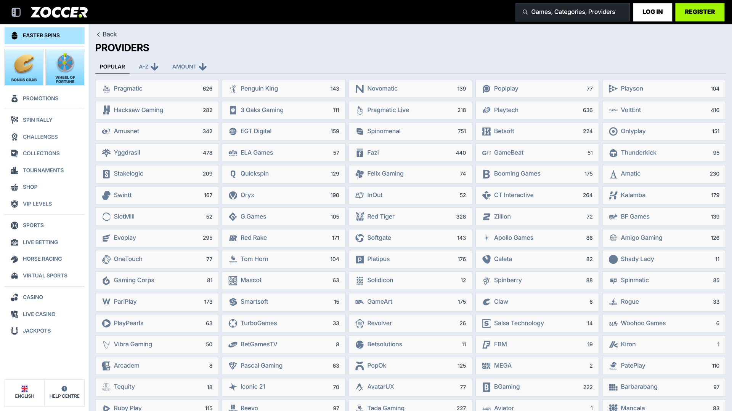The image size is (732, 411).
Task: Sort providers by Amount arrow
Action: point(203,67)
